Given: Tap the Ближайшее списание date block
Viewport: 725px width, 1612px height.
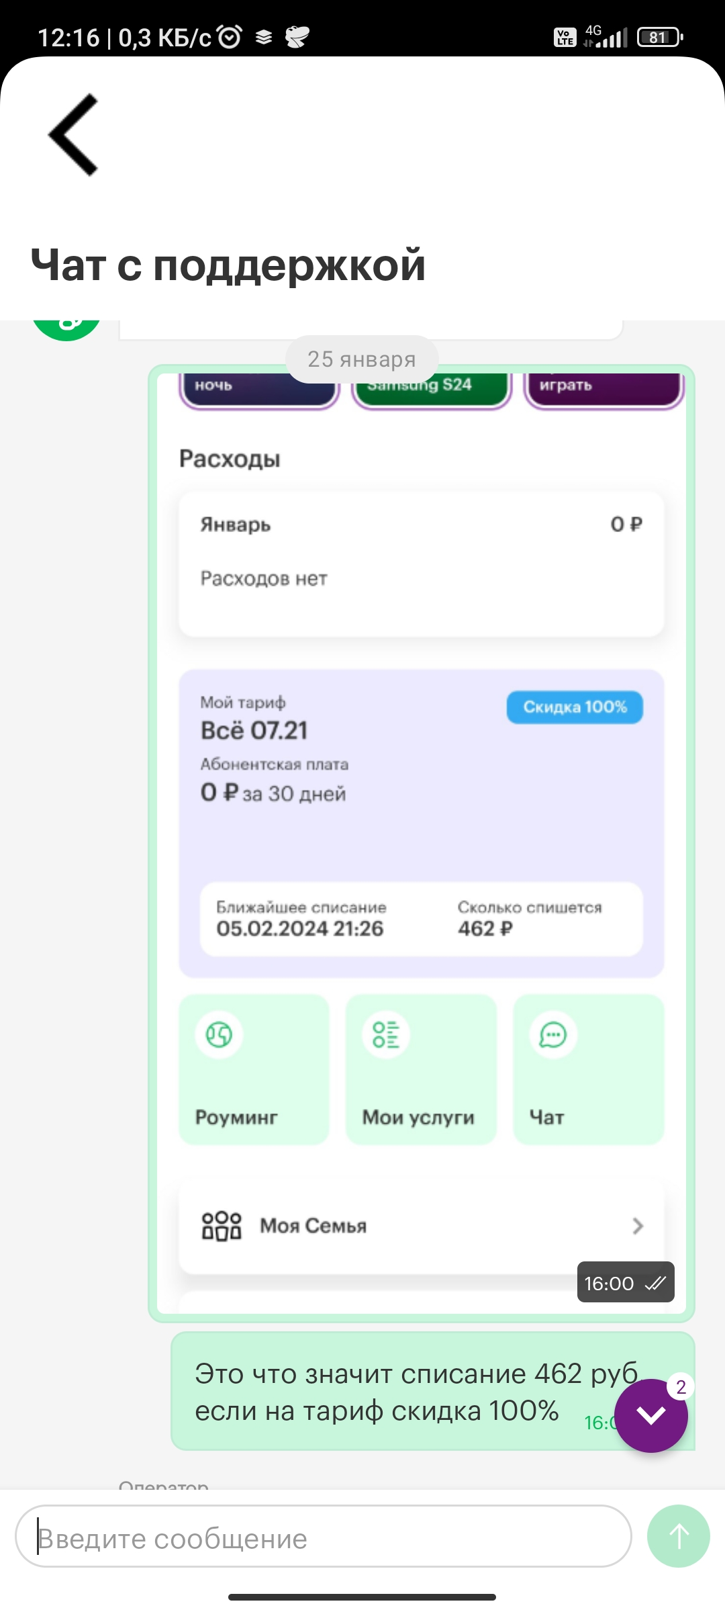Looking at the screenshot, I should [300, 919].
